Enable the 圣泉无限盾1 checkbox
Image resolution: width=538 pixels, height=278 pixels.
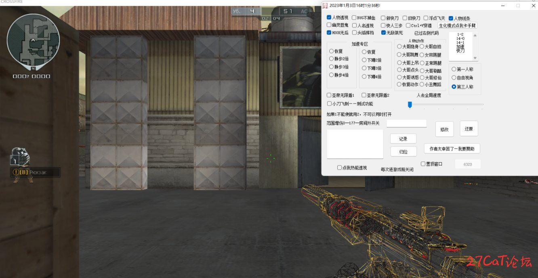[329, 95]
